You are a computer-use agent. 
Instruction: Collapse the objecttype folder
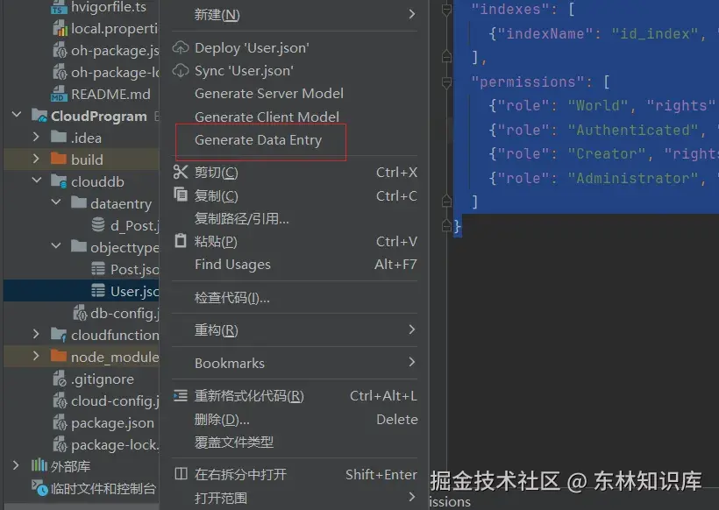click(56, 245)
